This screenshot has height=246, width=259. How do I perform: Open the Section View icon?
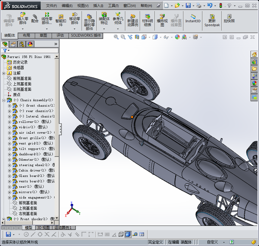coord(137,37)
